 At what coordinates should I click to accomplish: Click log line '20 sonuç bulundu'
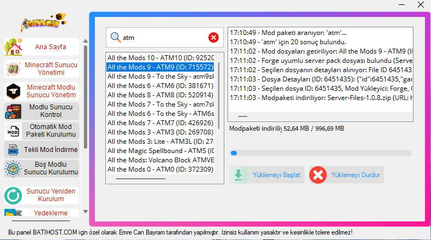pos(288,42)
